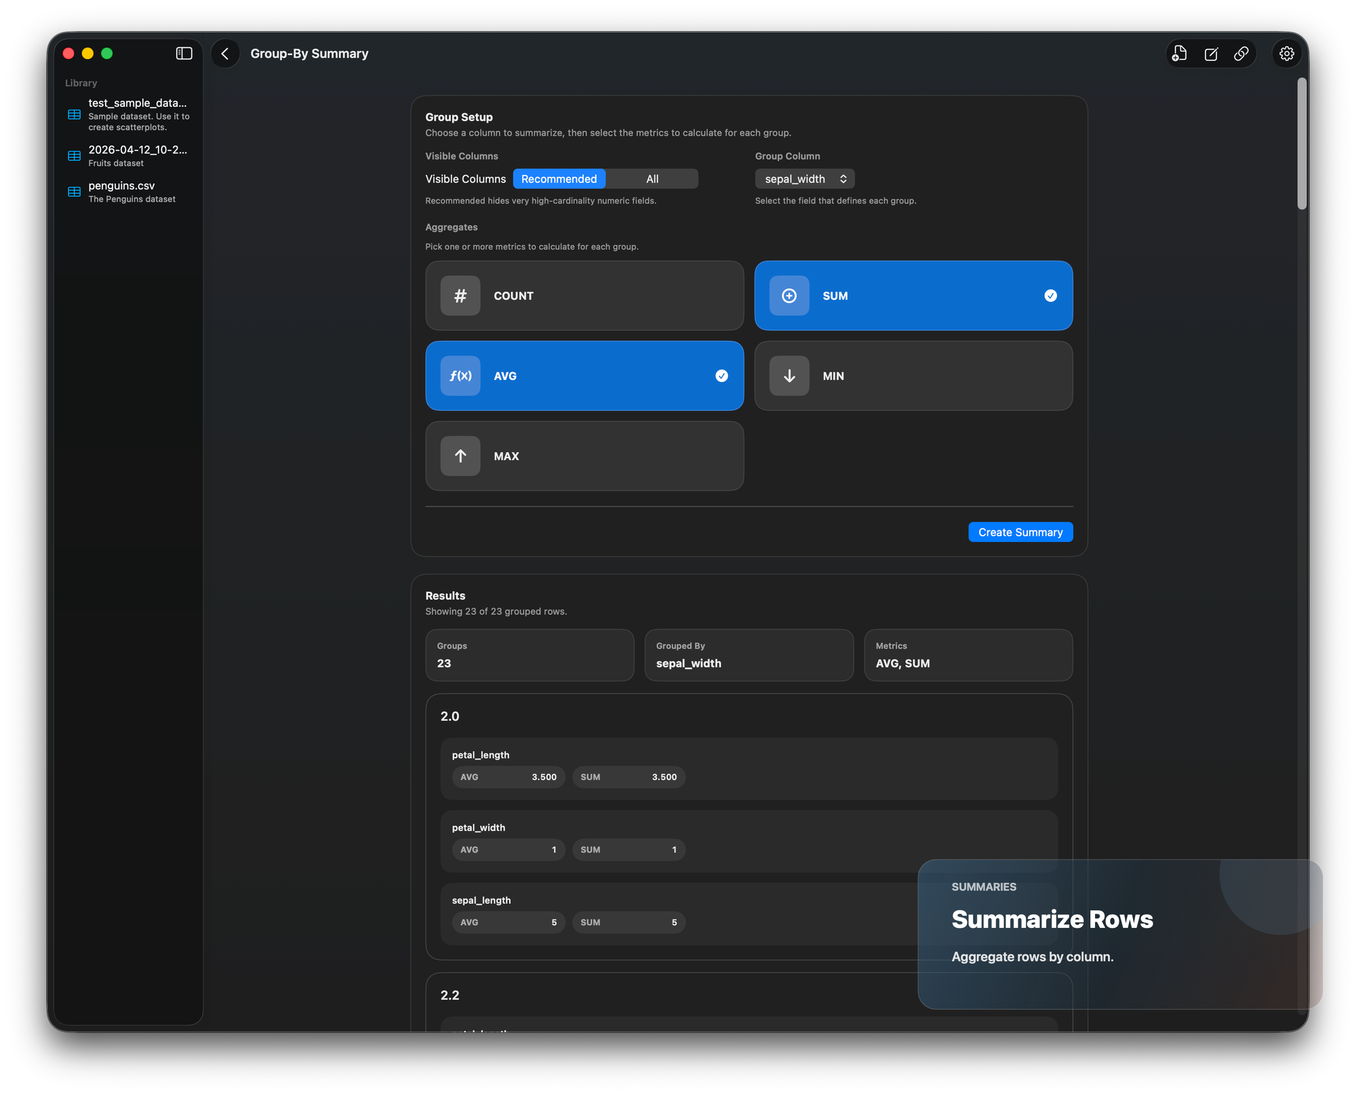Click the vertical scrollbar thumb
This screenshot has width=1356, height=1094.
click(1301, 144)
